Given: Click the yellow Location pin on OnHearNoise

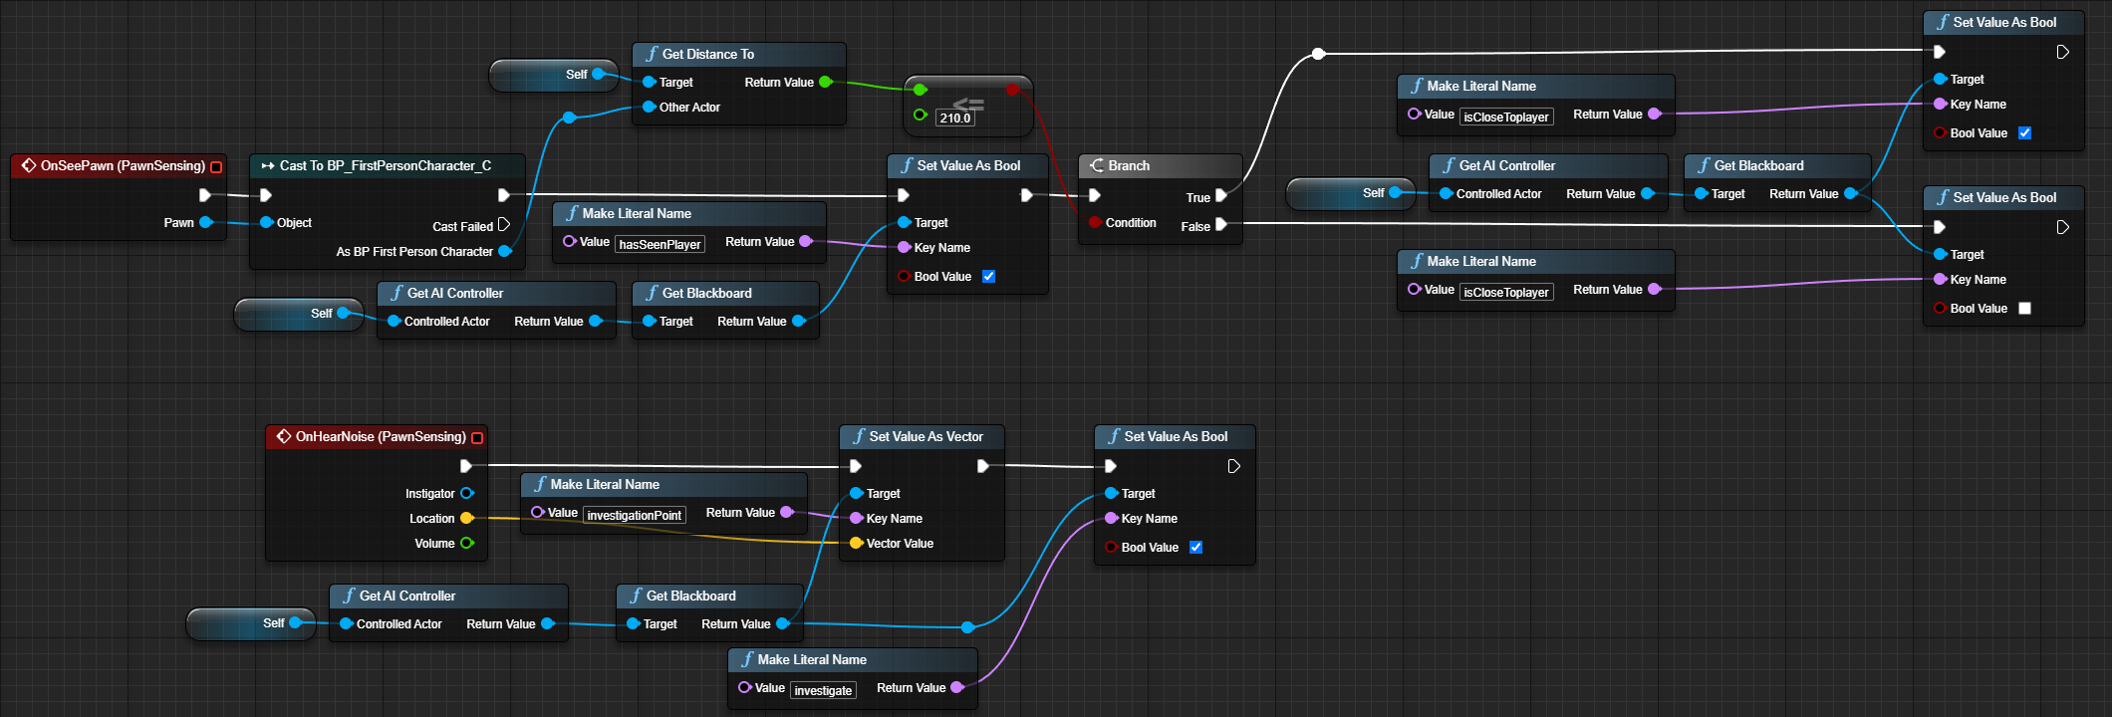Looking at the screenshot, I should (466, 518).
